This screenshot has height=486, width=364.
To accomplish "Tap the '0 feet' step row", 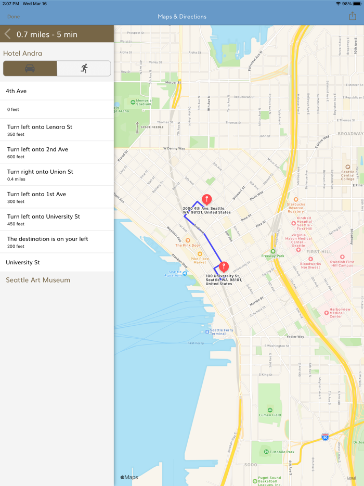I will coord(57,109).
